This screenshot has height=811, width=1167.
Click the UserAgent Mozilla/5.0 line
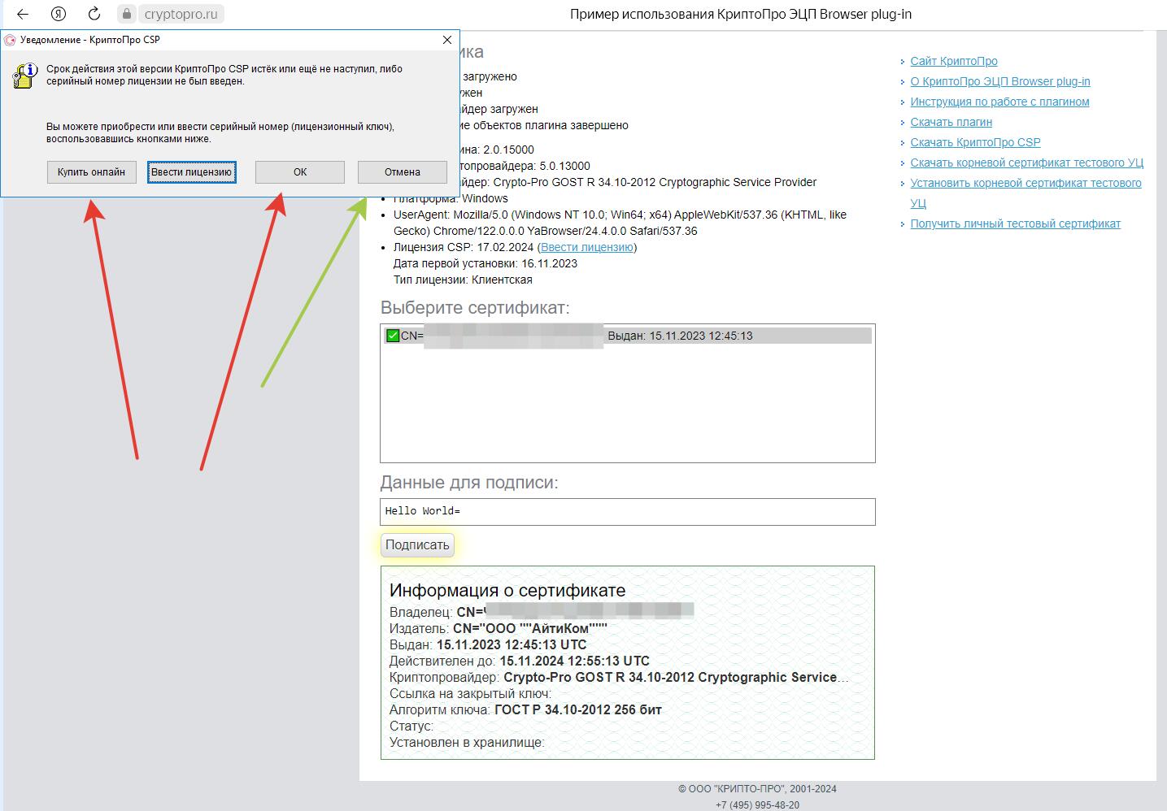(620, 223)
